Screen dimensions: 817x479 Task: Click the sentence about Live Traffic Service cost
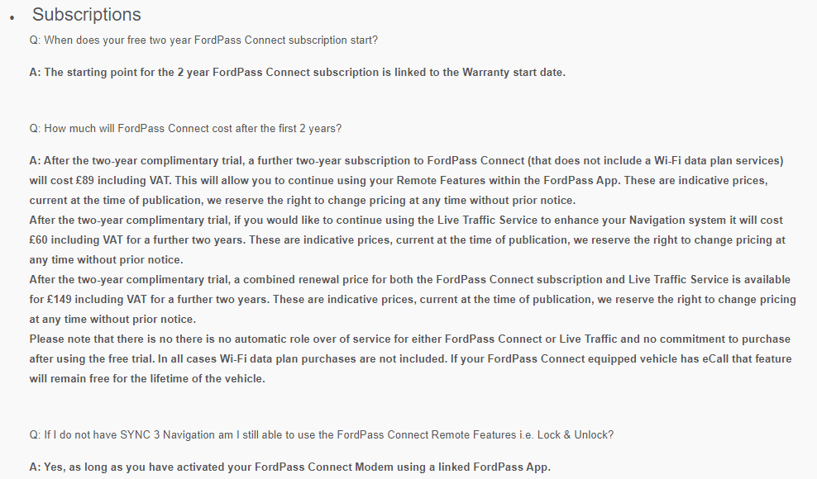(406, 221)
